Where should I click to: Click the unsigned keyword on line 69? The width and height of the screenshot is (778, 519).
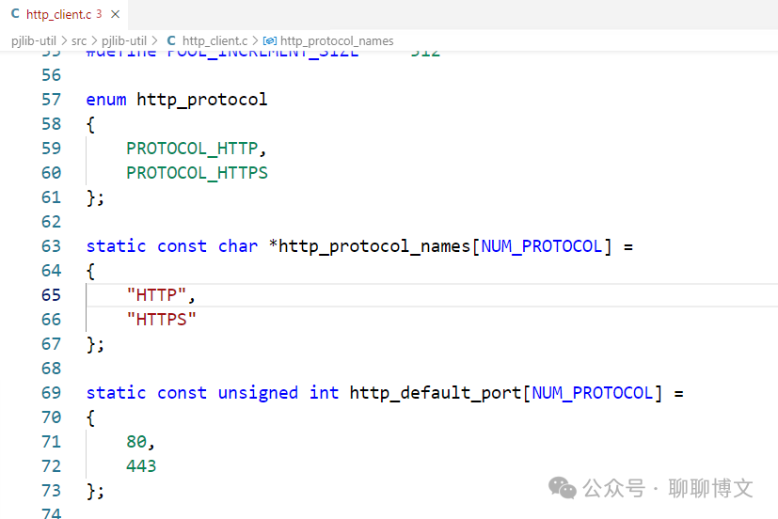[258, 393]
